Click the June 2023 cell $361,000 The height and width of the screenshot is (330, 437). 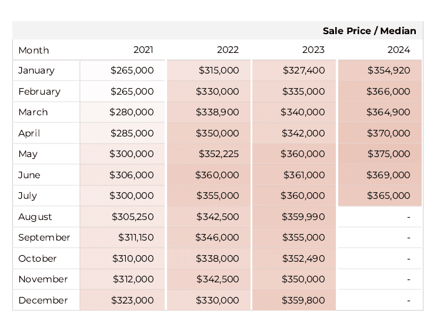coord(304,175)
